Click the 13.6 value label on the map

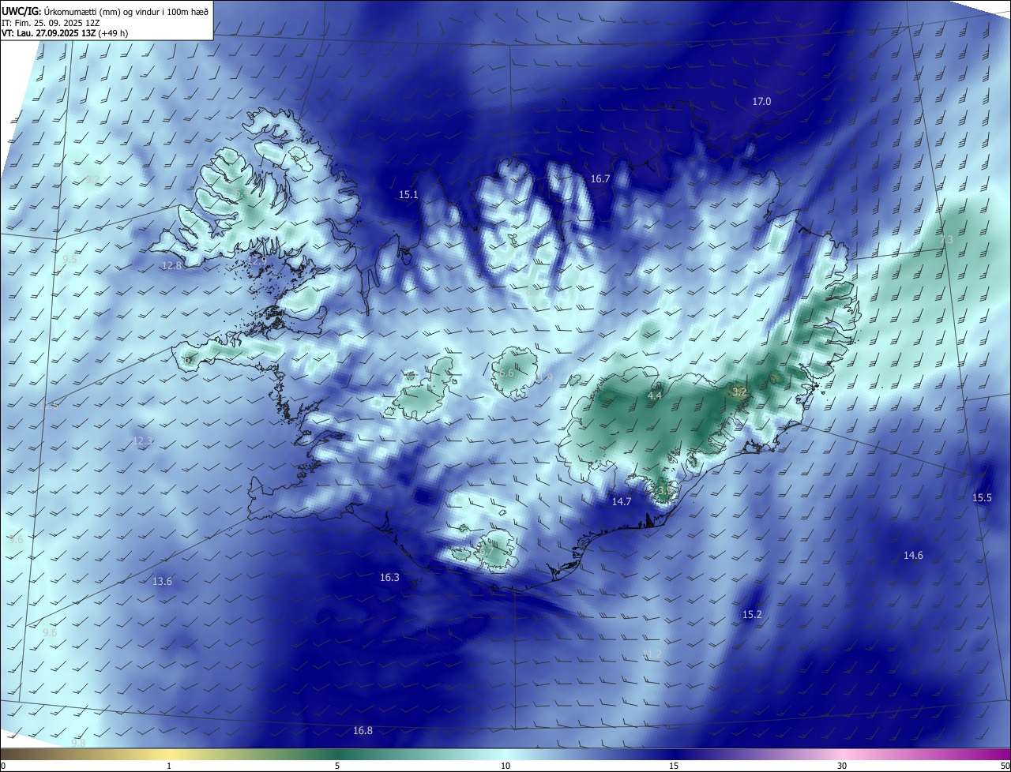tap(162, 582)
